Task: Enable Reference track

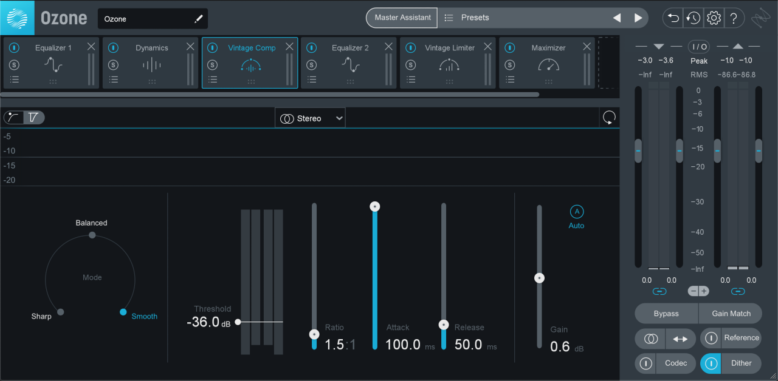Action: point(711,338)
